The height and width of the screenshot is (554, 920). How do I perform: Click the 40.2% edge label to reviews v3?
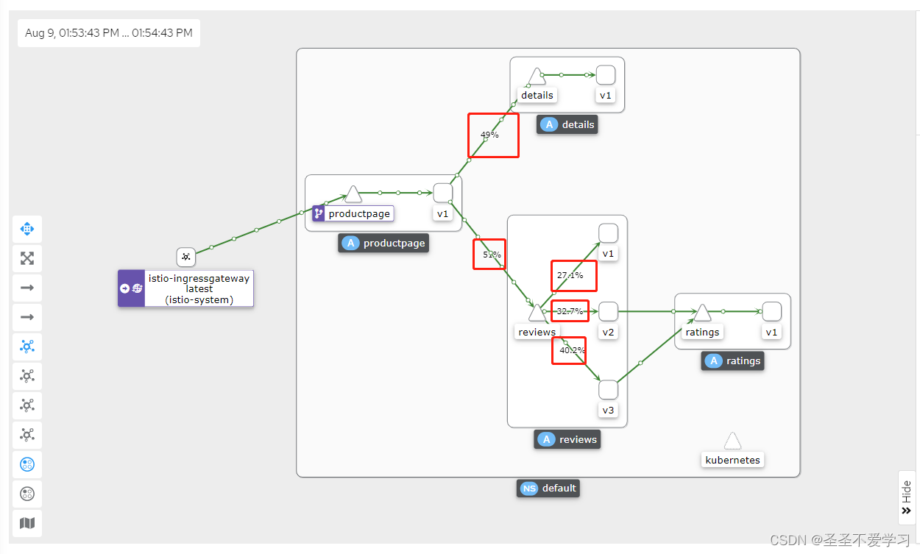tap(572, 350)
